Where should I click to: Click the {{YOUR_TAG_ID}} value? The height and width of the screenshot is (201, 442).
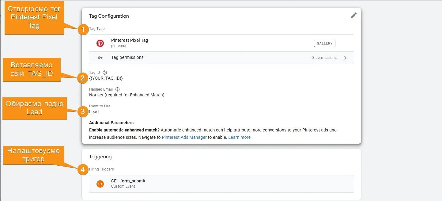point(106,78)
